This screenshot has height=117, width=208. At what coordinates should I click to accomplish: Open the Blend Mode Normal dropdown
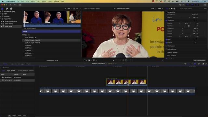(x=195, y=15)
